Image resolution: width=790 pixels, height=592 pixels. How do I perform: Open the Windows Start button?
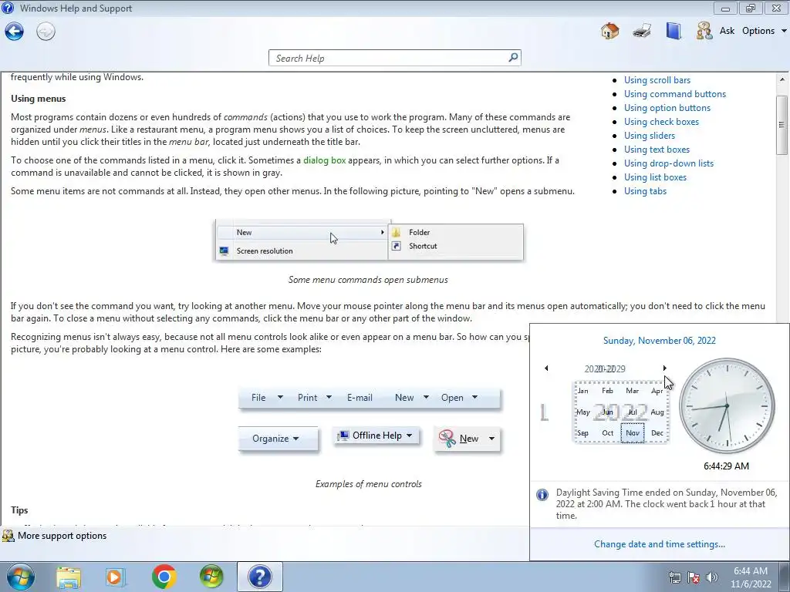click(x=20, y=577)
